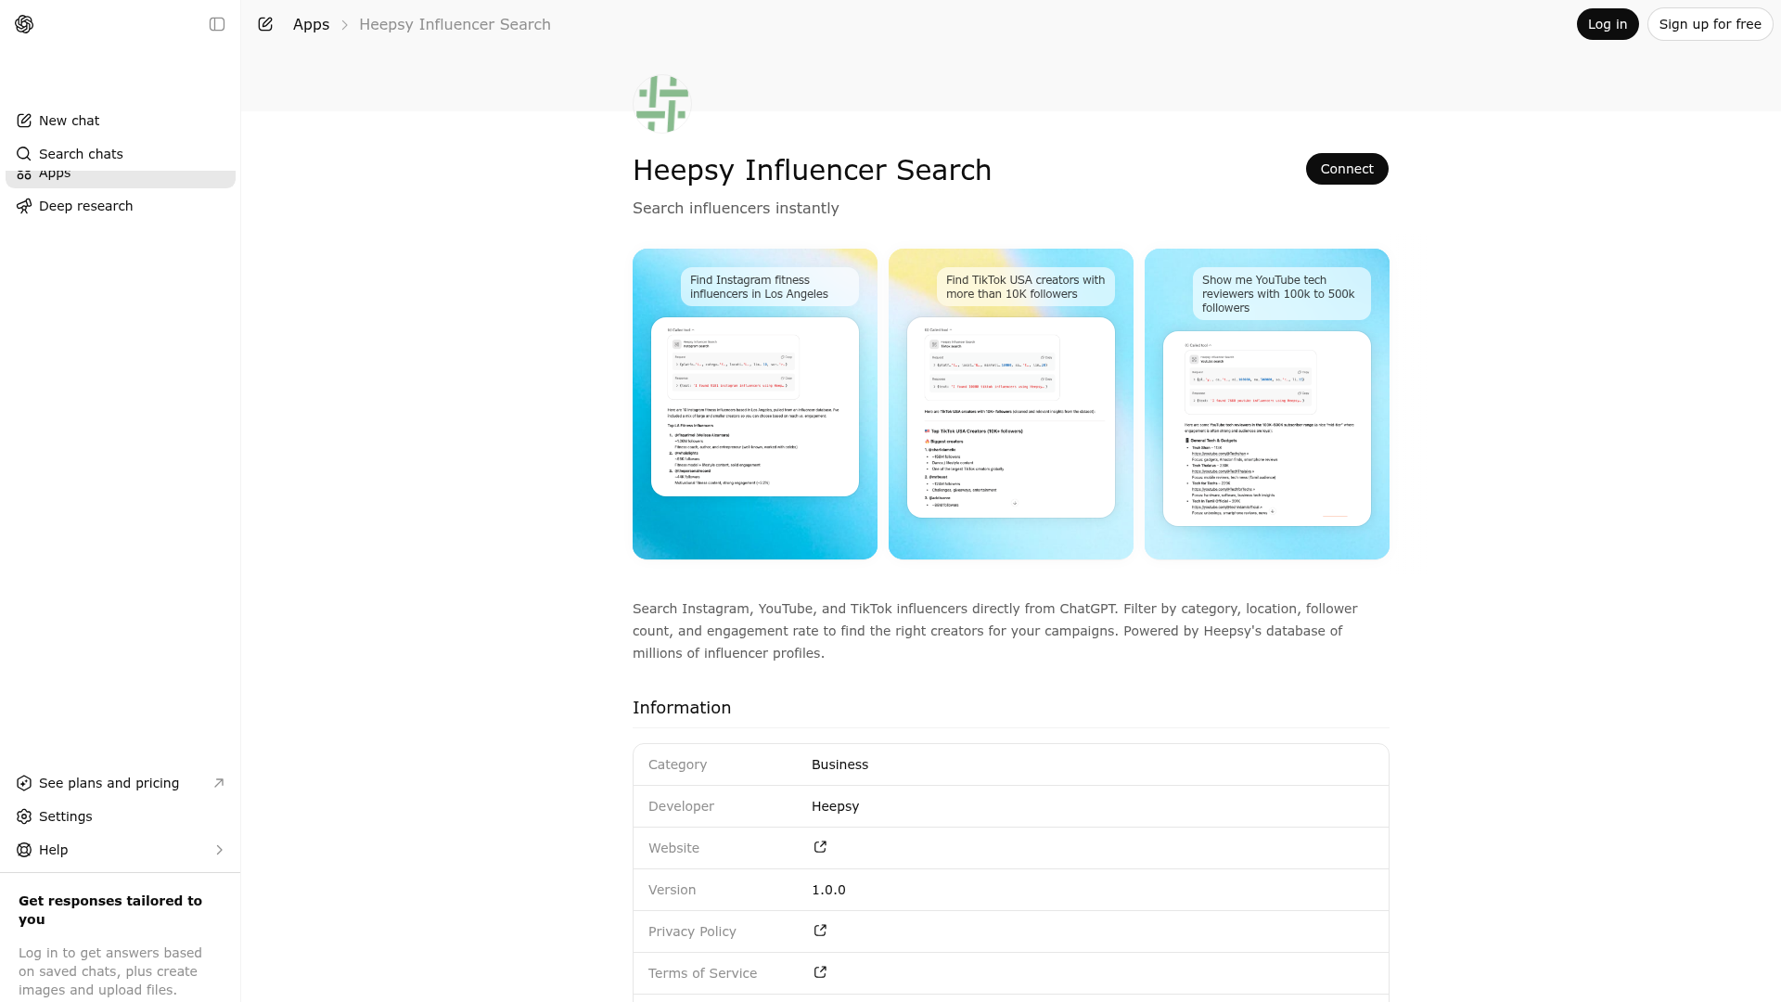The height and width of the screenshot is (1002, 1781).
Task: Click the Website label in Information table
Action: click(x=673, y=848)
